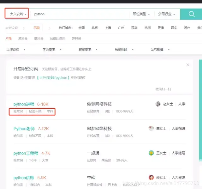Select 苏州 in hot cities

(187, 28)
